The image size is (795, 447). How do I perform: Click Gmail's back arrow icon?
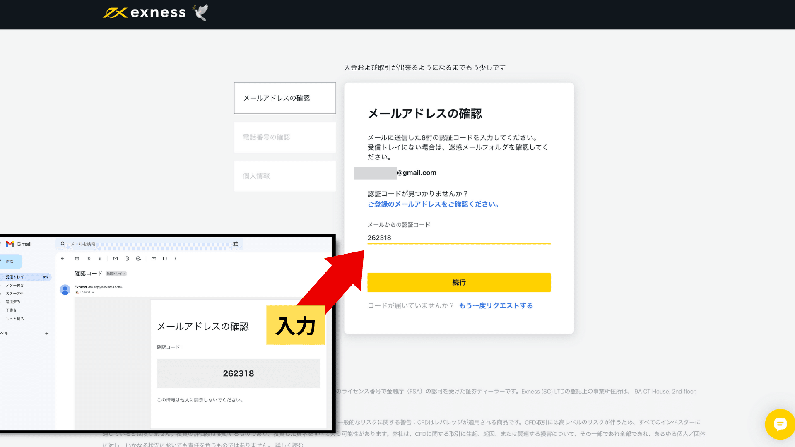pos(63,259)
